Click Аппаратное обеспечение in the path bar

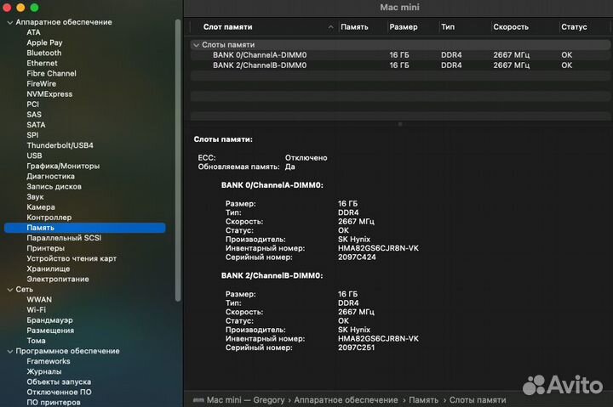point(346,400)
